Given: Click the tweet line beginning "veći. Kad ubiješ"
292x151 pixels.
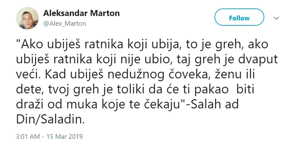Looking at the screenshot, I should click(135, 75).
